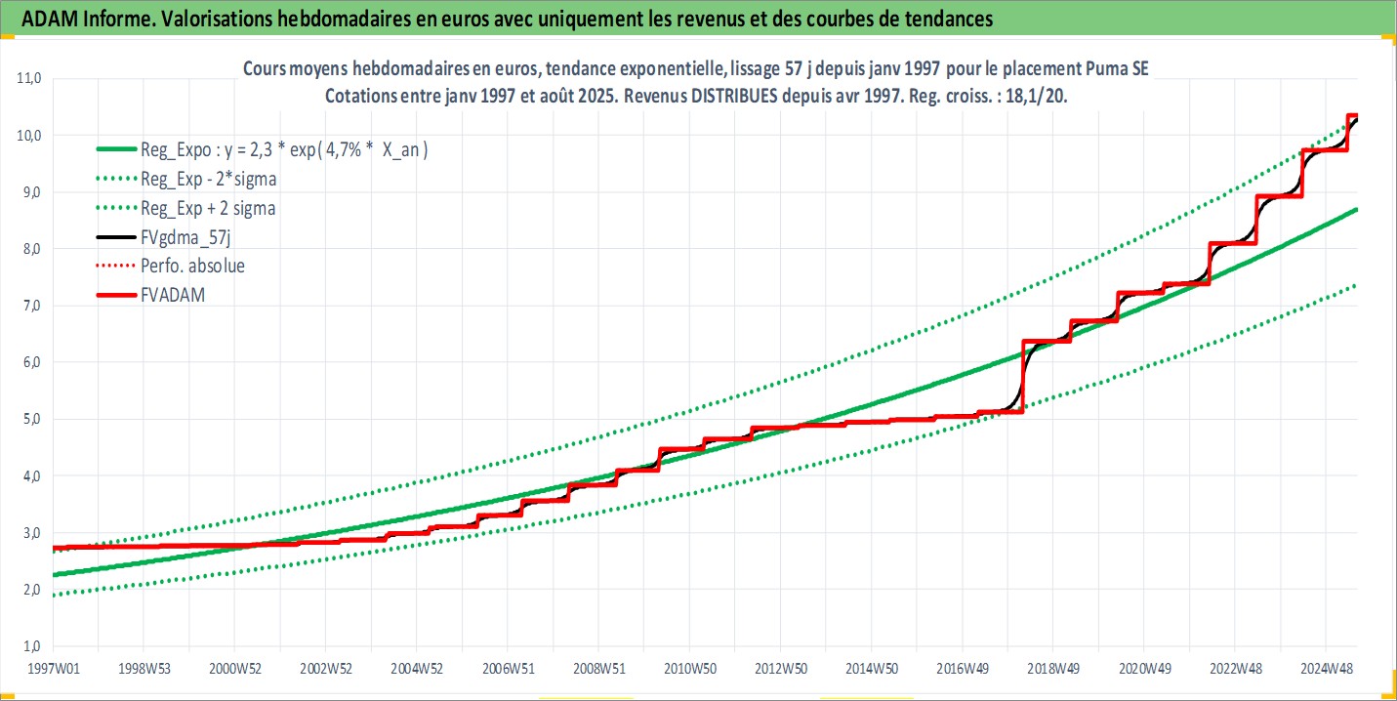This screenshot has width=1397, height=701.
Task: Click y-axis label '3,0'
Action: [x=31, y=533]
